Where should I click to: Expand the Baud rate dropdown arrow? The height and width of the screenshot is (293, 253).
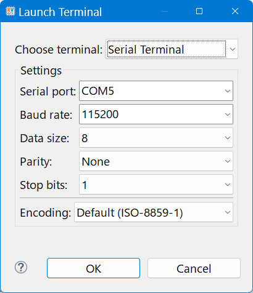click(228, 114)
